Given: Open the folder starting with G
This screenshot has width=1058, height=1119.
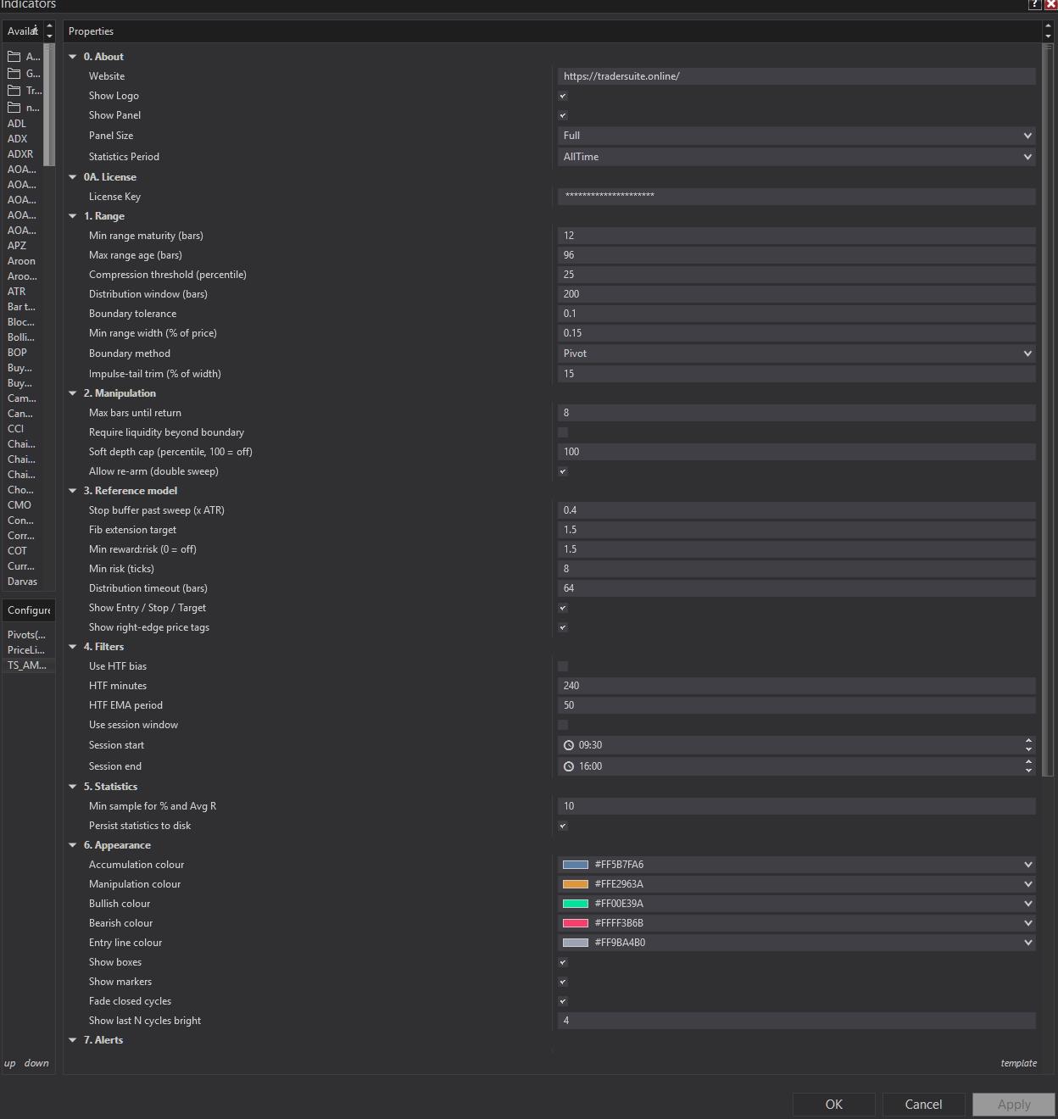Looking at the screenshot, I should 24,74.
